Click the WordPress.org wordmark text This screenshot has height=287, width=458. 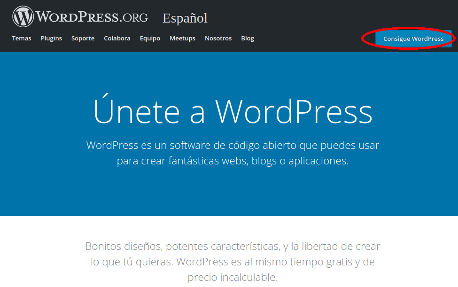pyautogui.click(x=92, y=17)
